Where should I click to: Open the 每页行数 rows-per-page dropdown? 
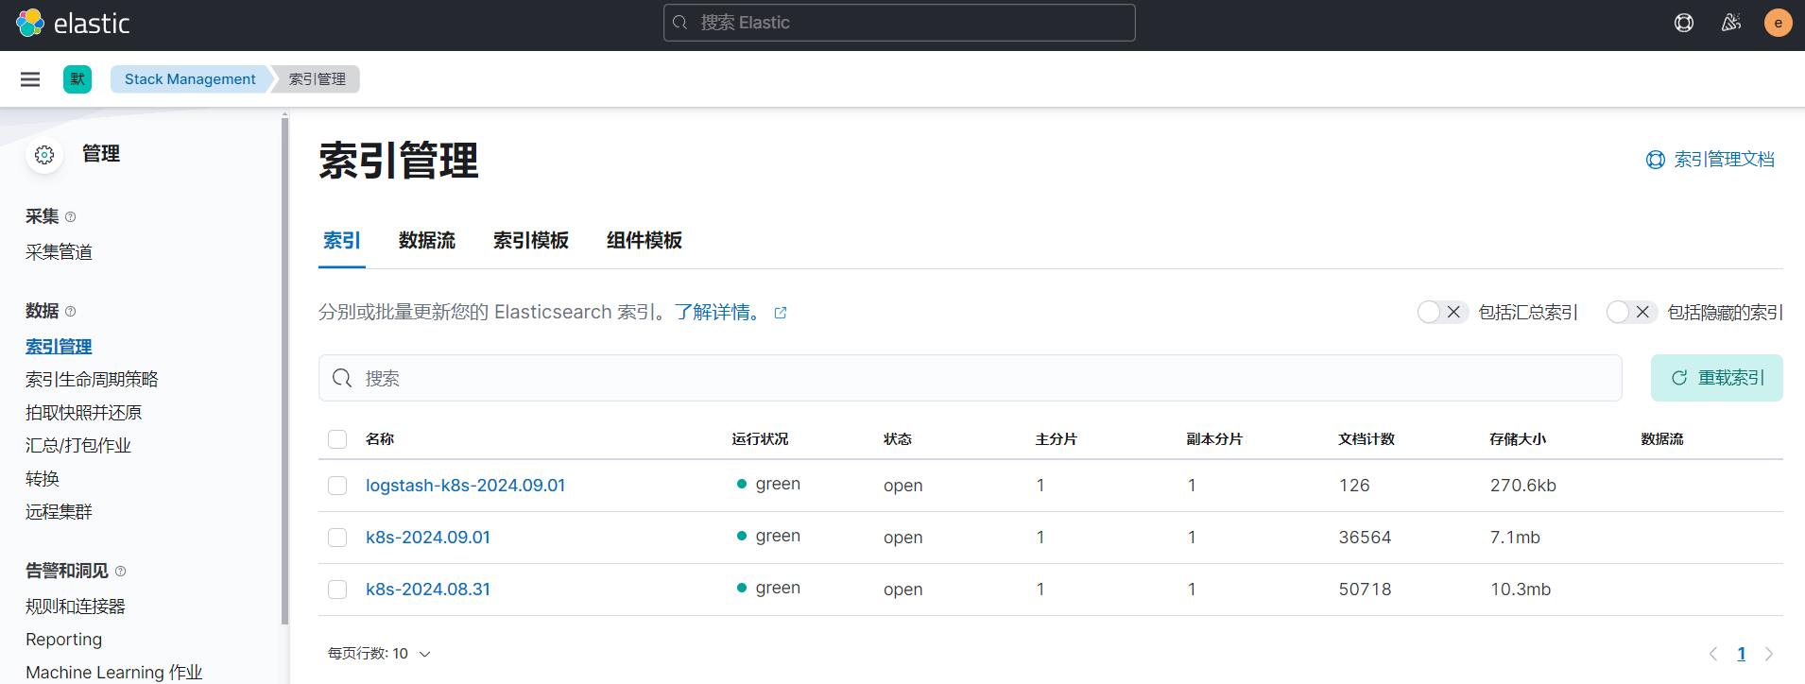pos(379,654)
